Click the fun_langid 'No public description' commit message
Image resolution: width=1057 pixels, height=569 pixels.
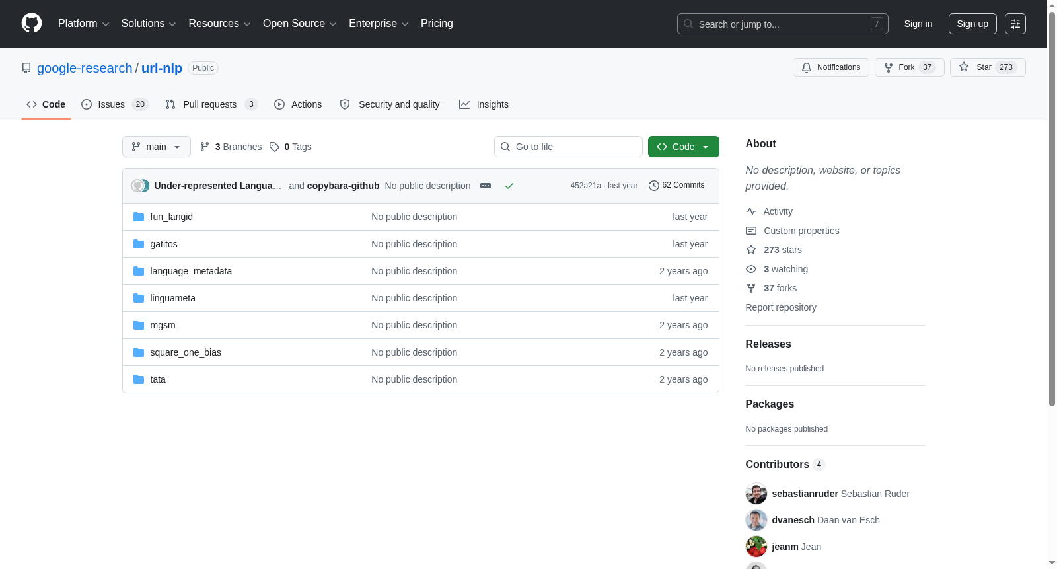(x=414, y=217)
